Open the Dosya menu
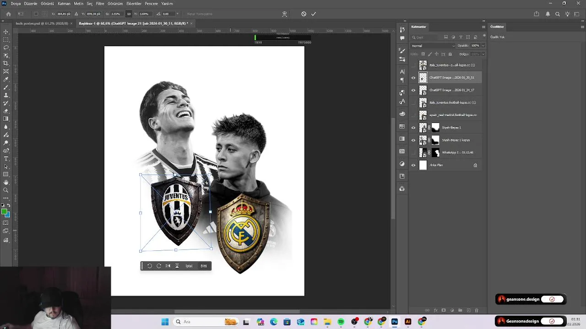Viewport: 586px width, 329px height. click(x=16, y=4)
